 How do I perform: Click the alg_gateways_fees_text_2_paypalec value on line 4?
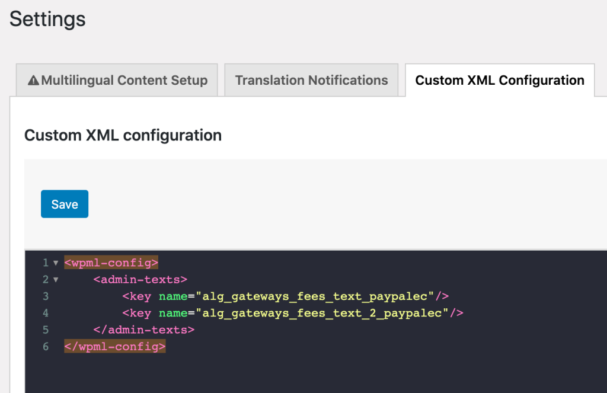(322, 313)
